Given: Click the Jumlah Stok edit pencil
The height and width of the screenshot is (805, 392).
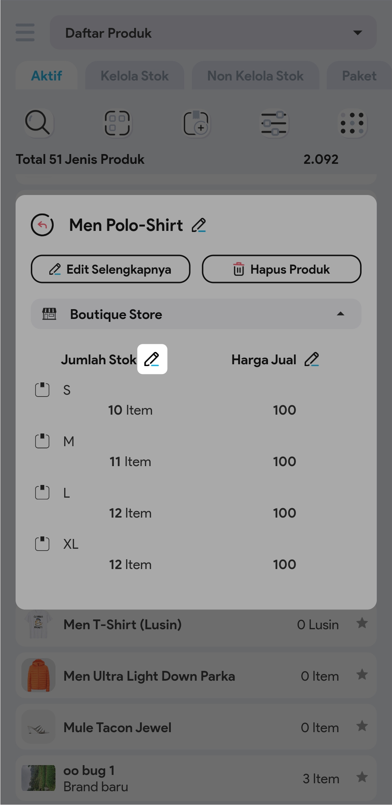Looking at the screenshot, I should click(152, 359).
